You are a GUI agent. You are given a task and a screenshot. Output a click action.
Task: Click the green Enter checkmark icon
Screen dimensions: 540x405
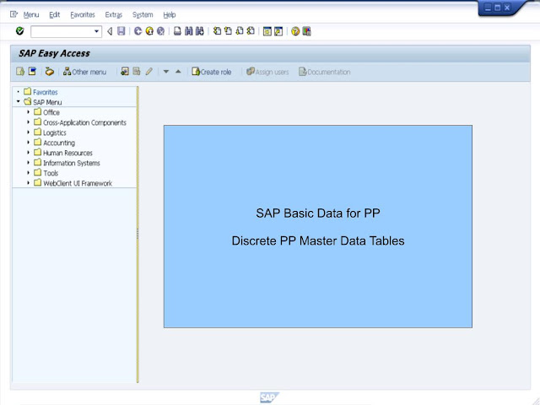[x=20, y=31]
